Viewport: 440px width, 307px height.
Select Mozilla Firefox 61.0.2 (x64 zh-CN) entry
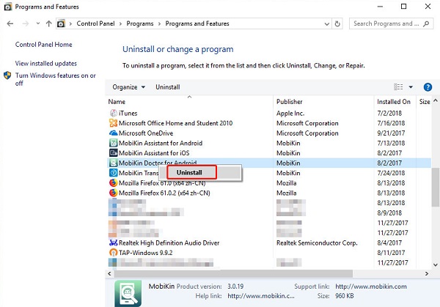coord(164,193)
